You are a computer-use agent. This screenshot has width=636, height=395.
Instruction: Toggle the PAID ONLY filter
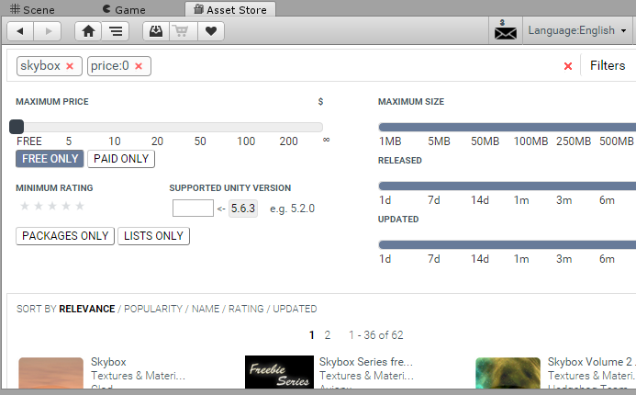(x=121, y=159)
